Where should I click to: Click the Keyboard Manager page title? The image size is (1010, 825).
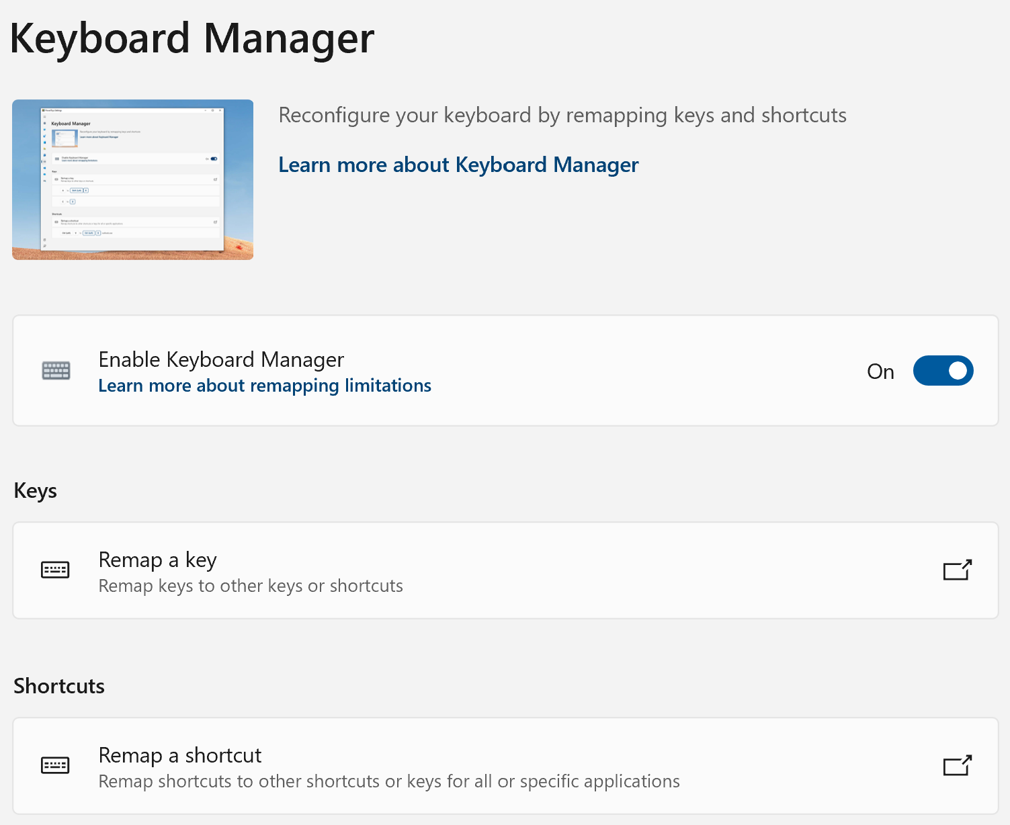click(x=192, y=38)
